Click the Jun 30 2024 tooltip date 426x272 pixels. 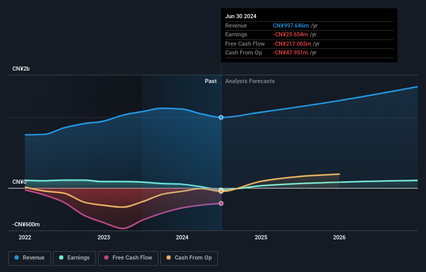(x=241, y=16)
